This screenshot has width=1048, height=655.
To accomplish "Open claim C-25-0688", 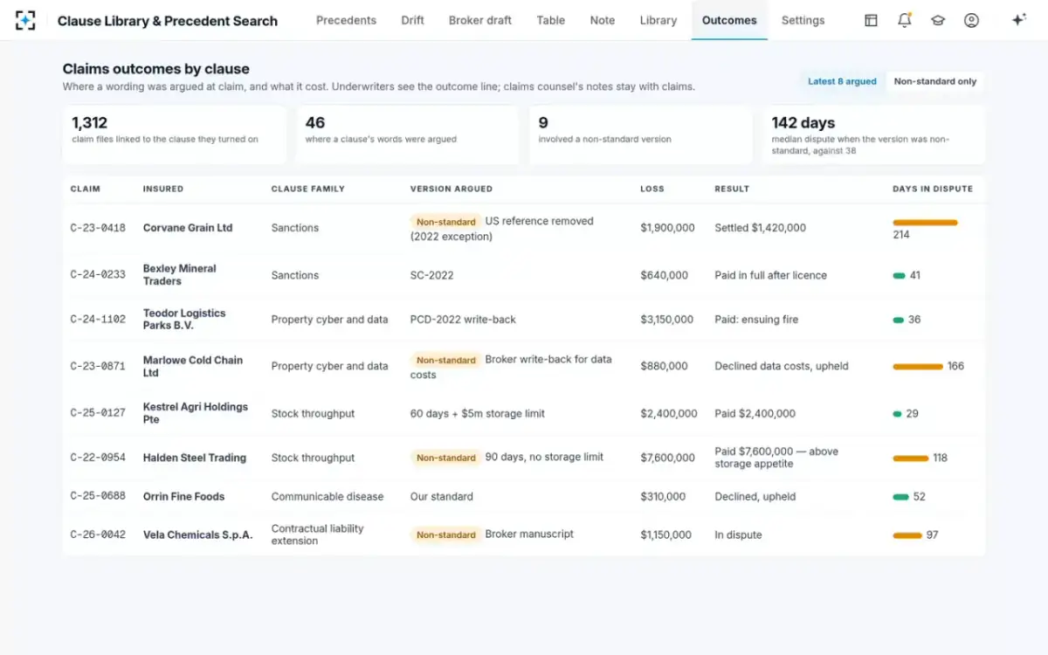I will tap(98, 496).
